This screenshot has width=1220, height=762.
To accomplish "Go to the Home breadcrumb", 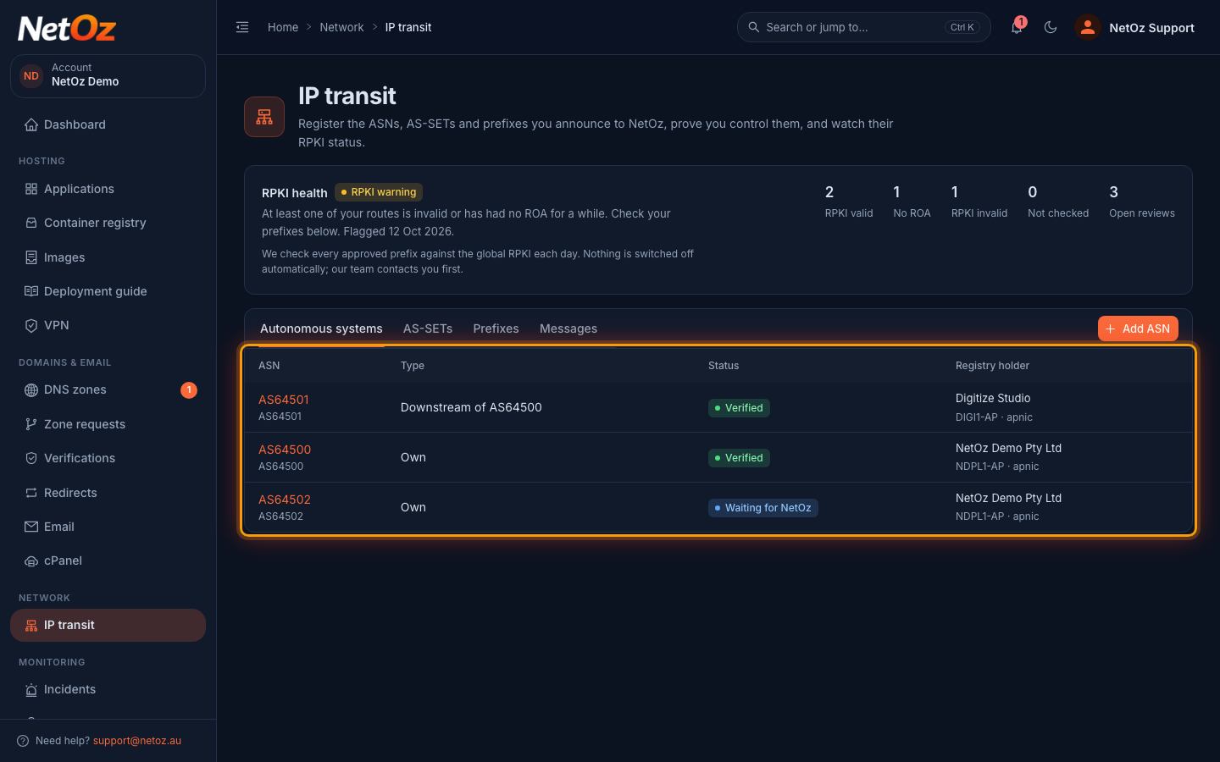I will point(283,27).
